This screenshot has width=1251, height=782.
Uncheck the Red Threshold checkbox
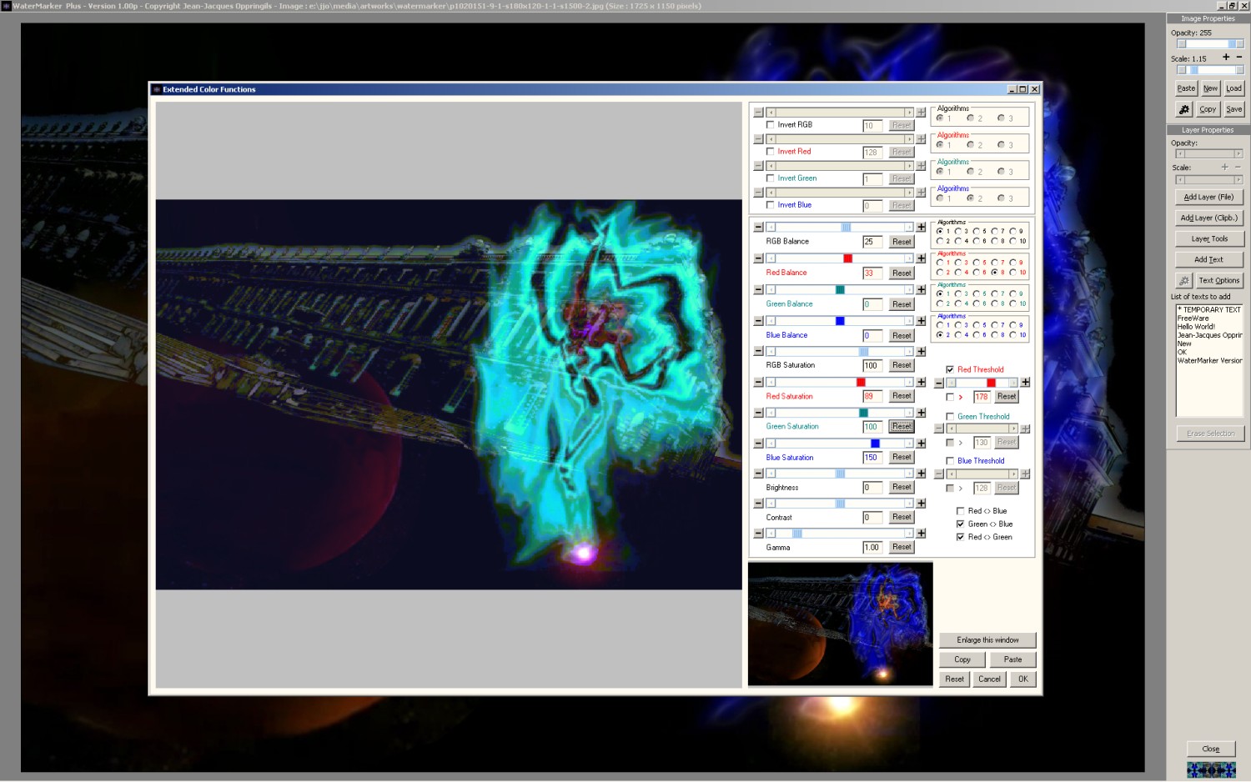pos(949,369)
